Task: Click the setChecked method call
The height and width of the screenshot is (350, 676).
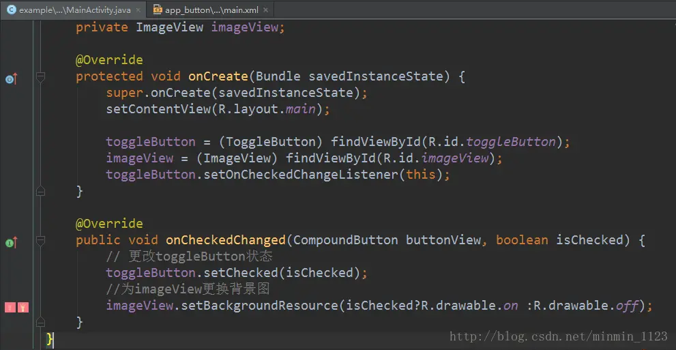Action: click(x=241, y=273)
